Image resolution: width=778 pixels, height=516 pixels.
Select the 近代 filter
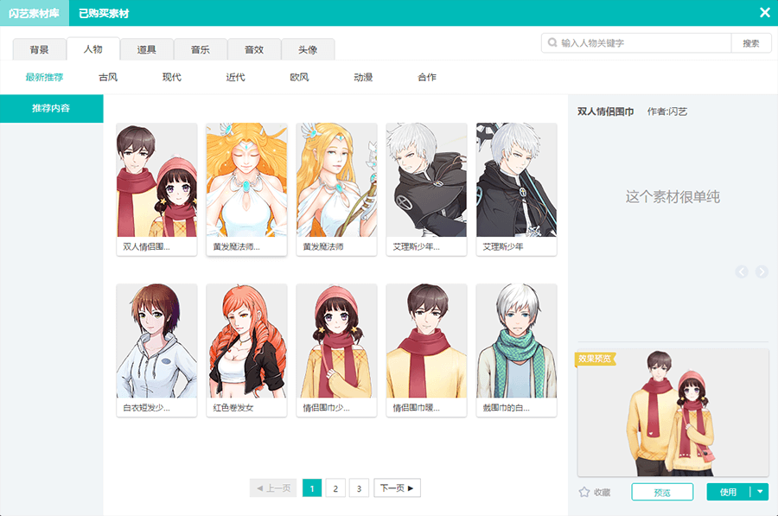(x=236, y=77)
